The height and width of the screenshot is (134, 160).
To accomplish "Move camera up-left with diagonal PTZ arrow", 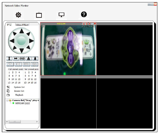I will 15,34.
